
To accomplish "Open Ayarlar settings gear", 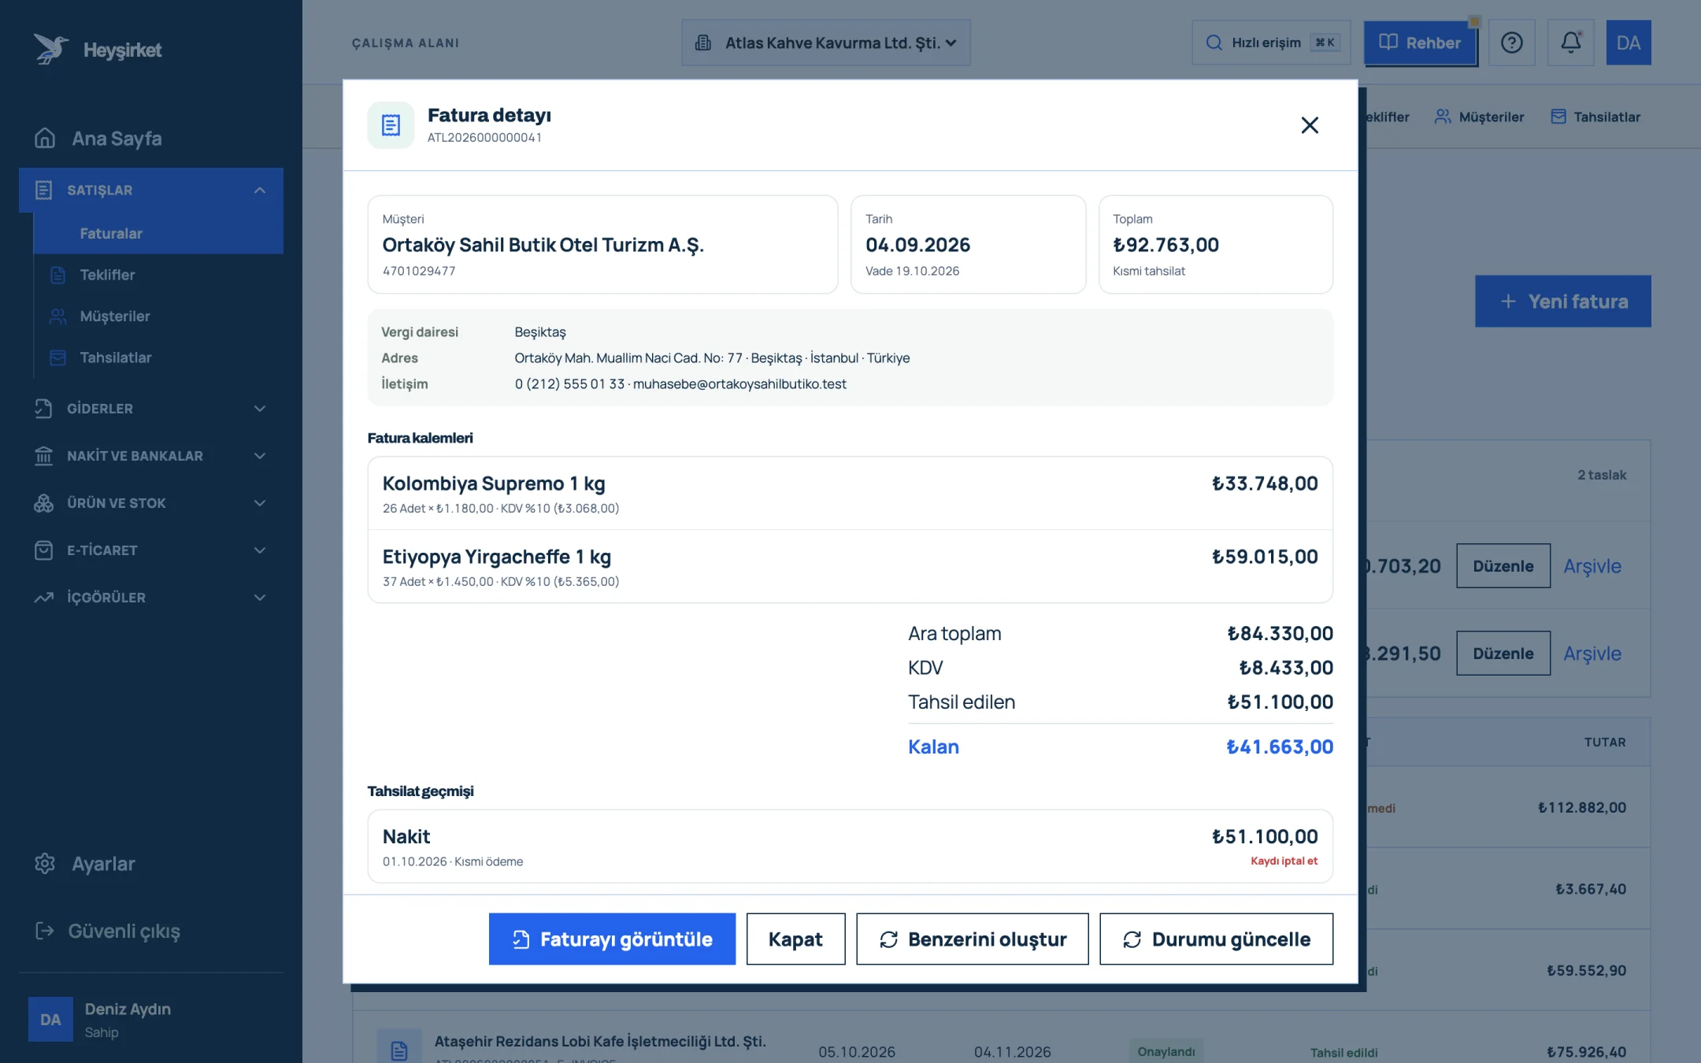I will coord(45,864).
